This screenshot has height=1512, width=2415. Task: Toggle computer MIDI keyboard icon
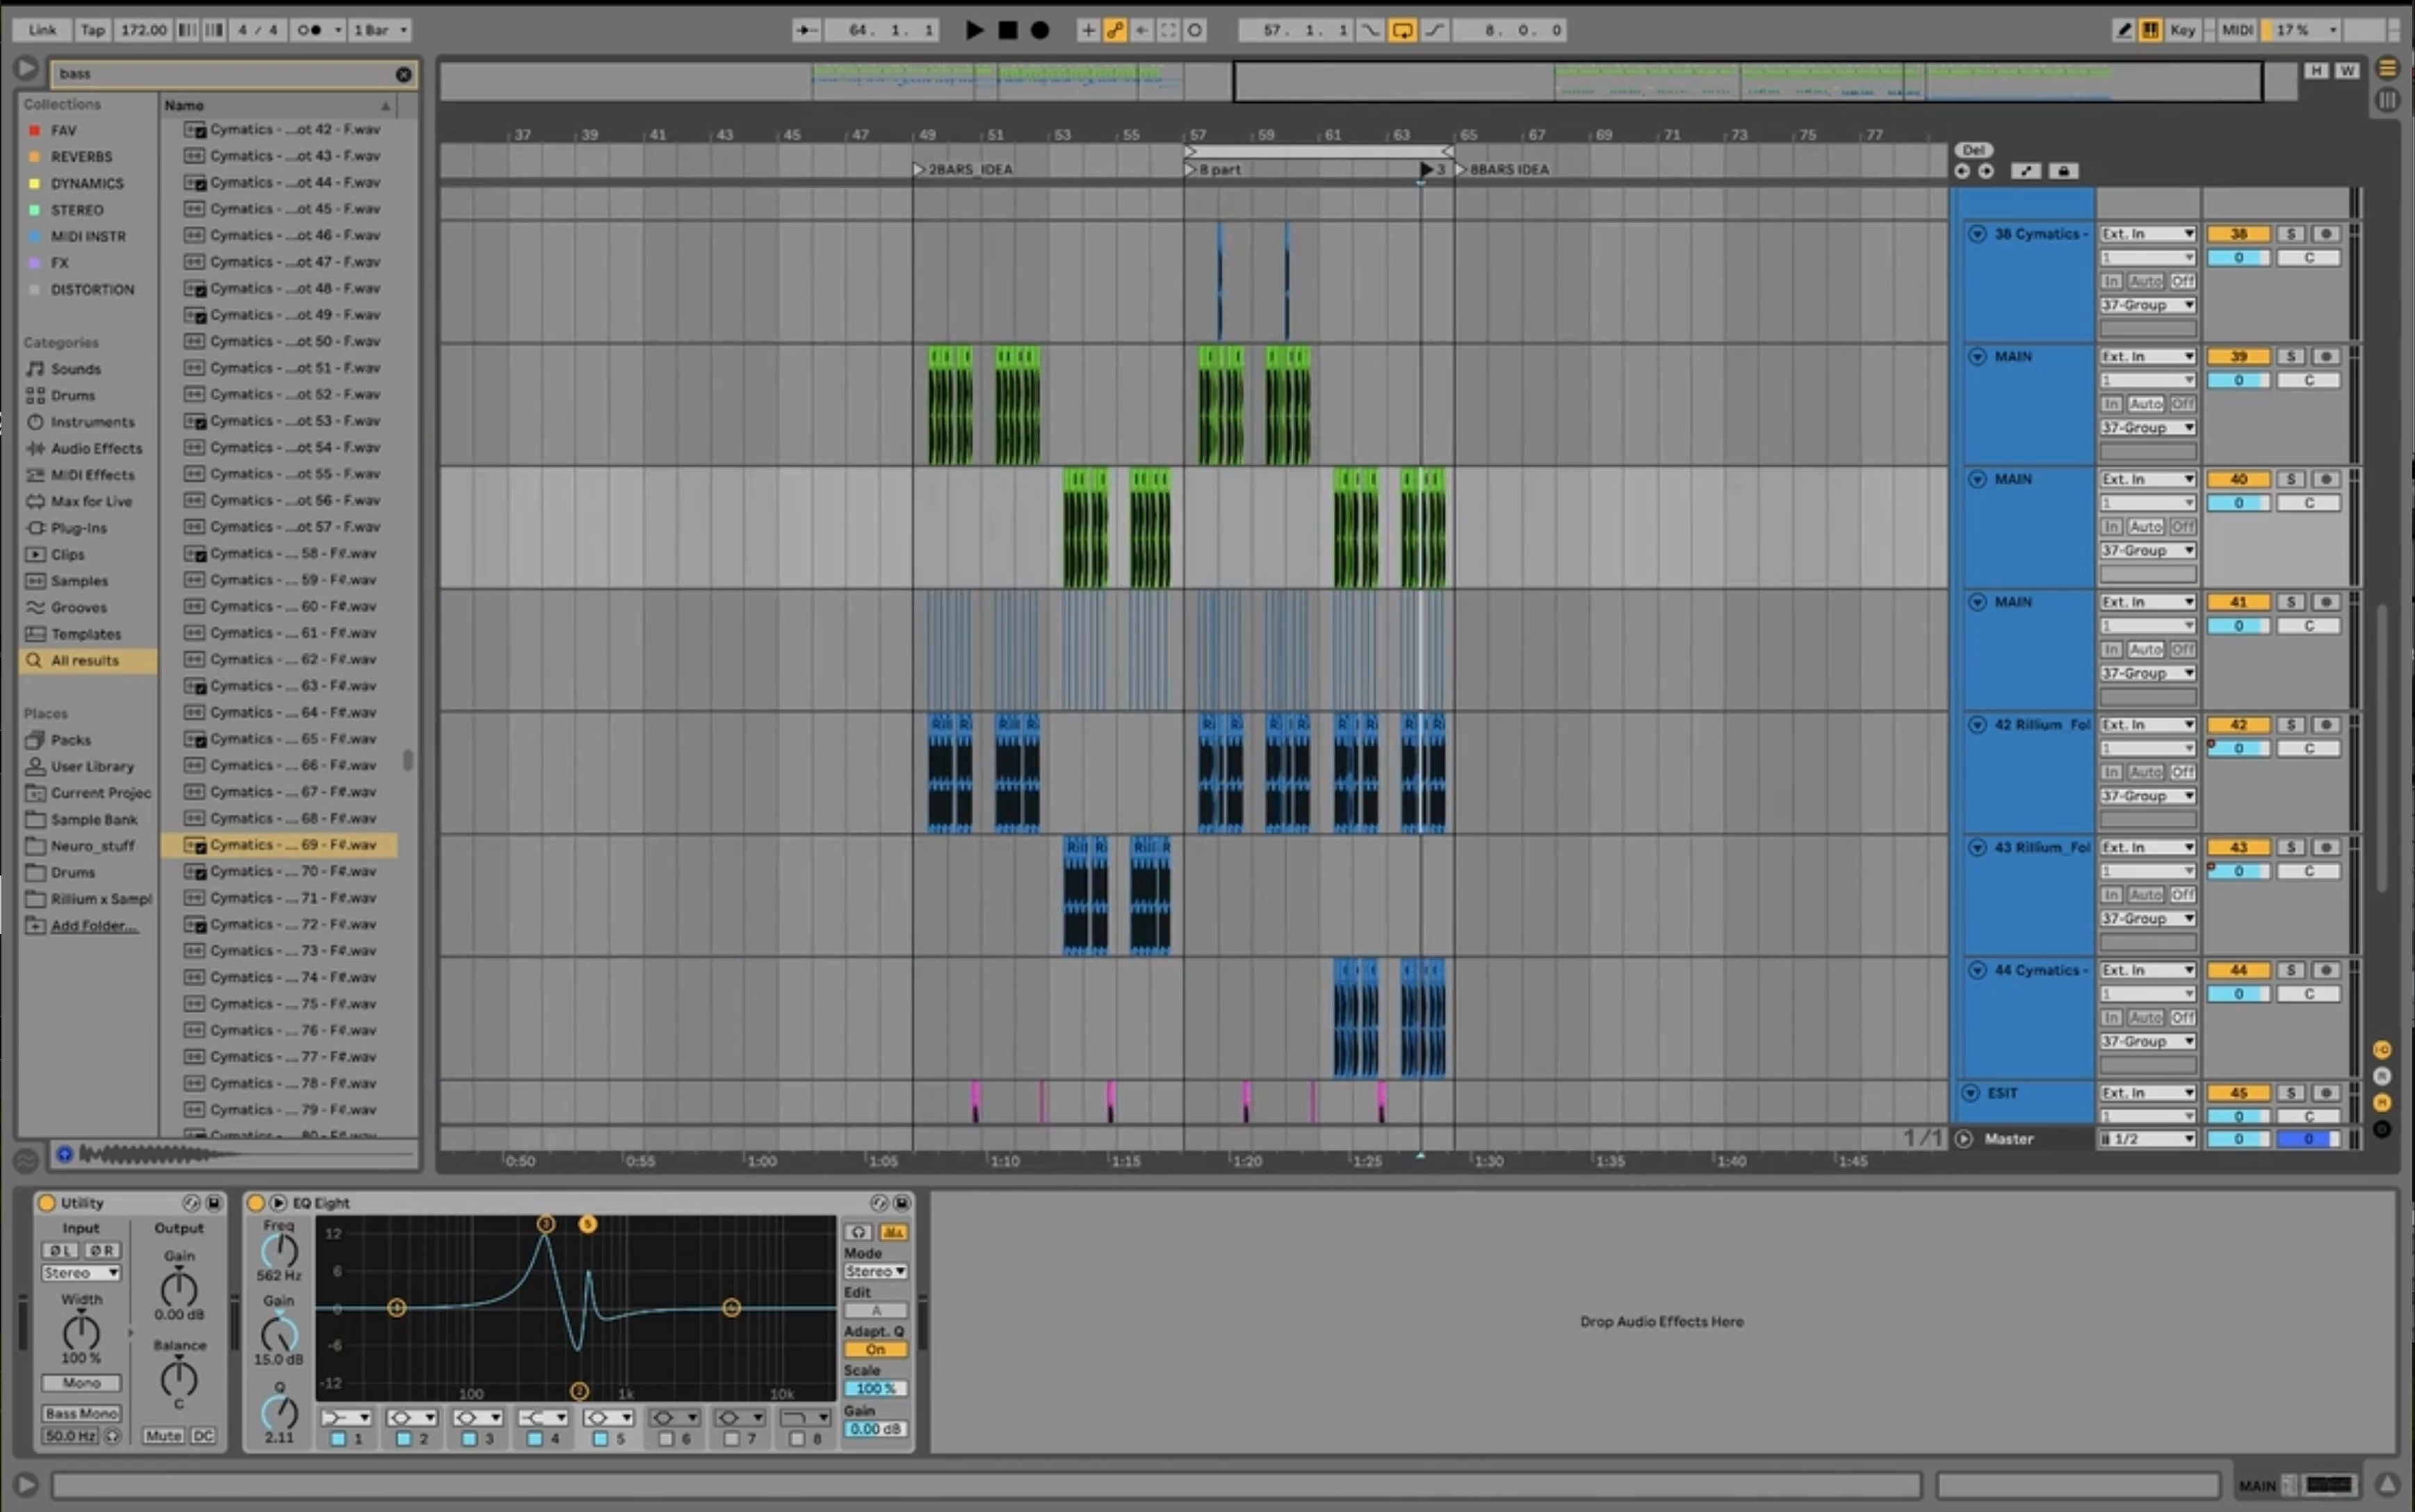point(2150,30)
